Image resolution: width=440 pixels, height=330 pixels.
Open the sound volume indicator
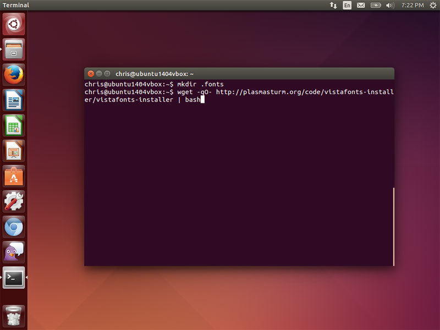click(390, 5)
